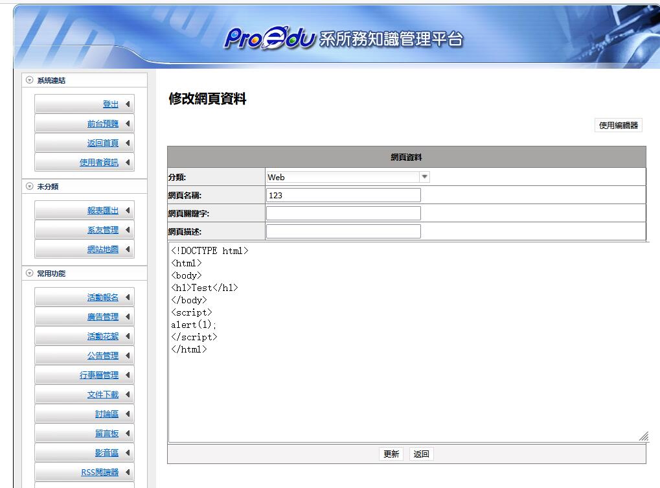Viewport: 660px width, 488px height.
Task: Focus the 網頁描述 input field
Action: tap(343, 231)
